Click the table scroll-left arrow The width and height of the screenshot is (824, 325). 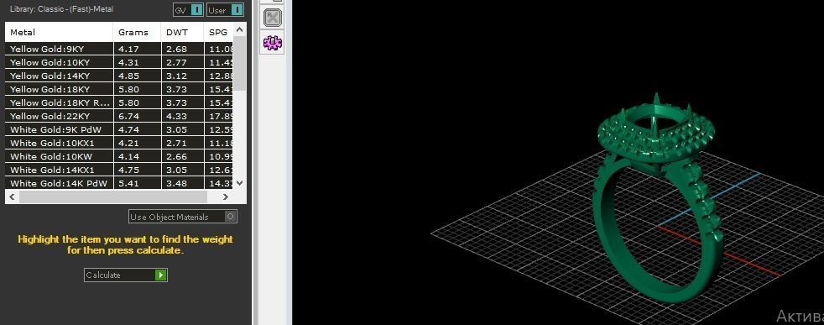(x=12, y=197)
